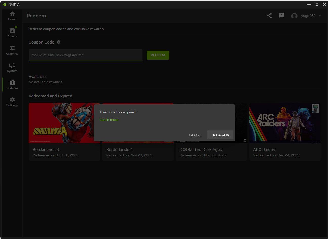Viewport: 328px width, 239px height.
Task: Maximize the NVIDIA app window
Action: click(x=317, y=4)
